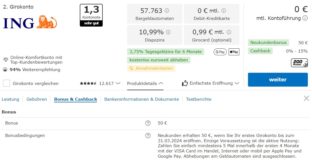Click the info icon next to Dispozins rate
Screen dimensions: 312x161
[168, 32]
